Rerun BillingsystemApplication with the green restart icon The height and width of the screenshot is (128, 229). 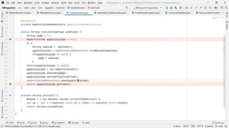pyautogui.click(x=166, y=8)
